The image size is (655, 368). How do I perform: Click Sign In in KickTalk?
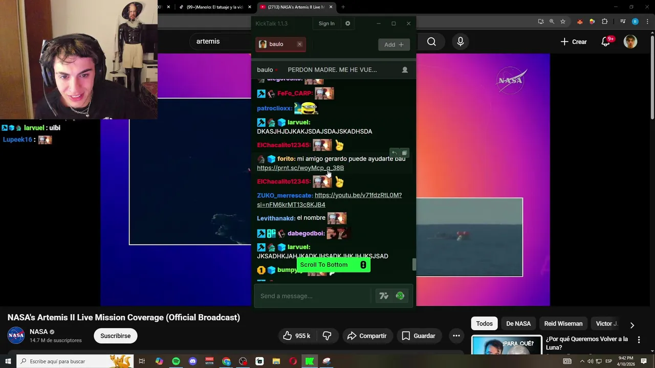[326, 24]
